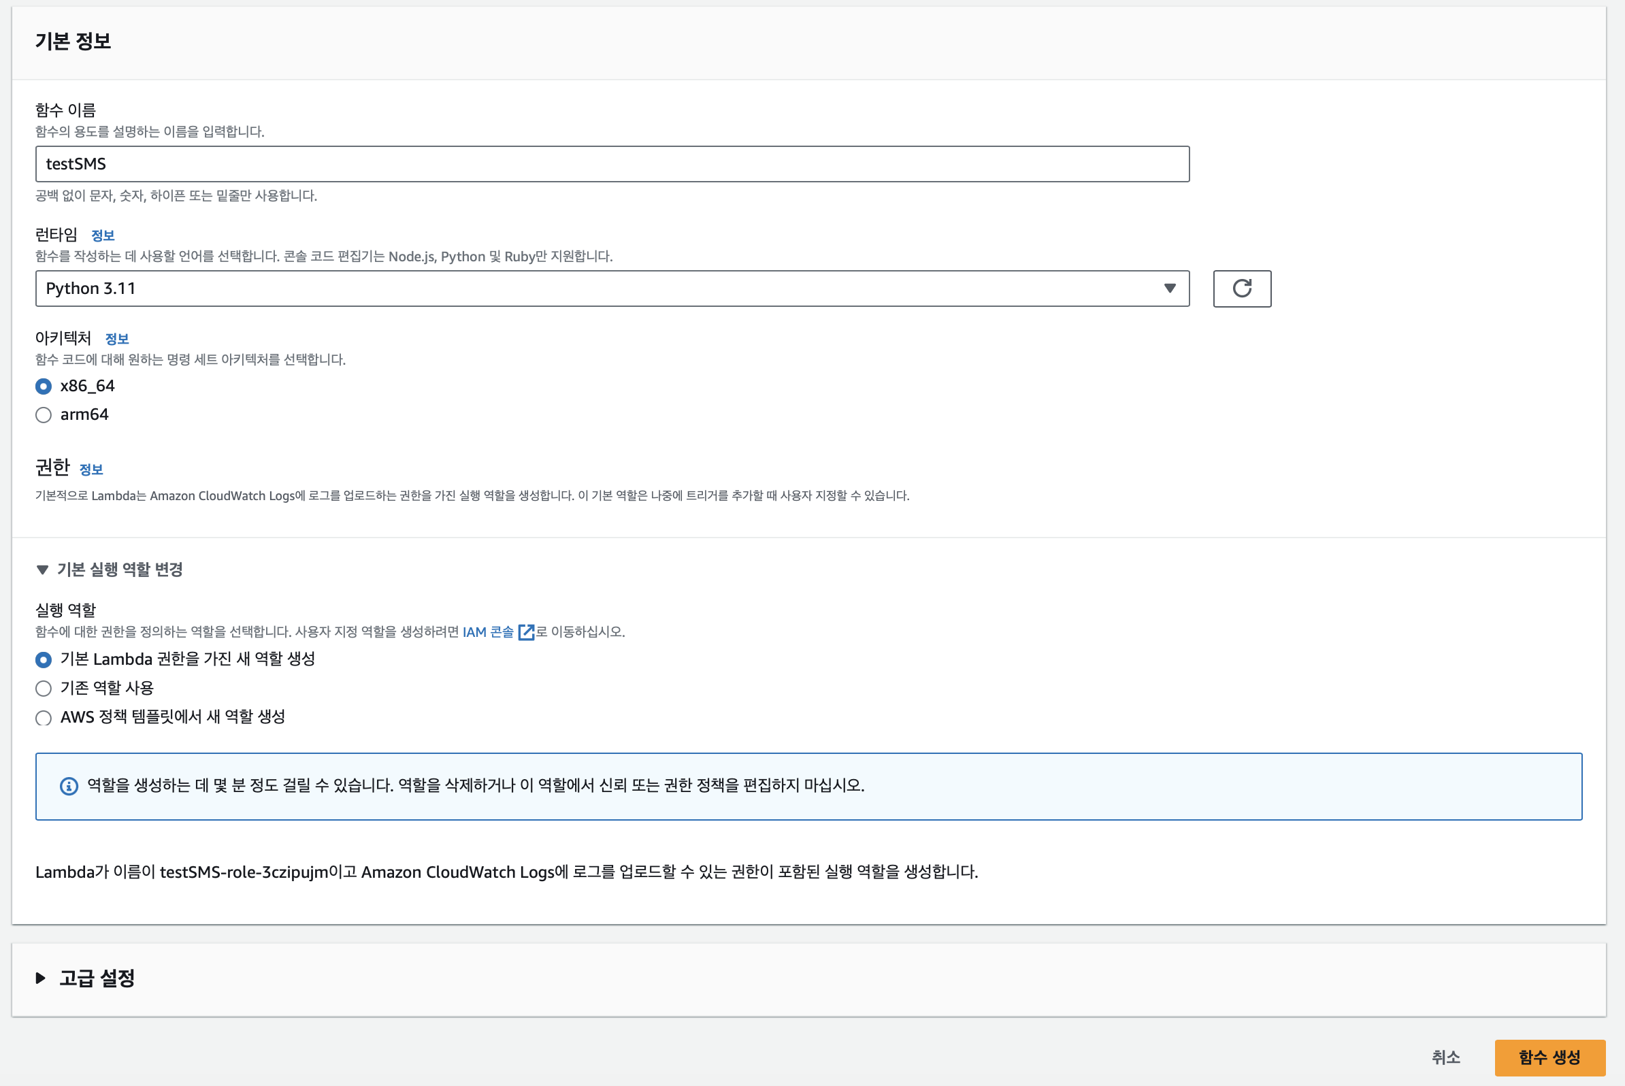The image size is (1625, 1086).
Task: Click the dropdown arrow in runtime selector
Action: (1169, 288)
